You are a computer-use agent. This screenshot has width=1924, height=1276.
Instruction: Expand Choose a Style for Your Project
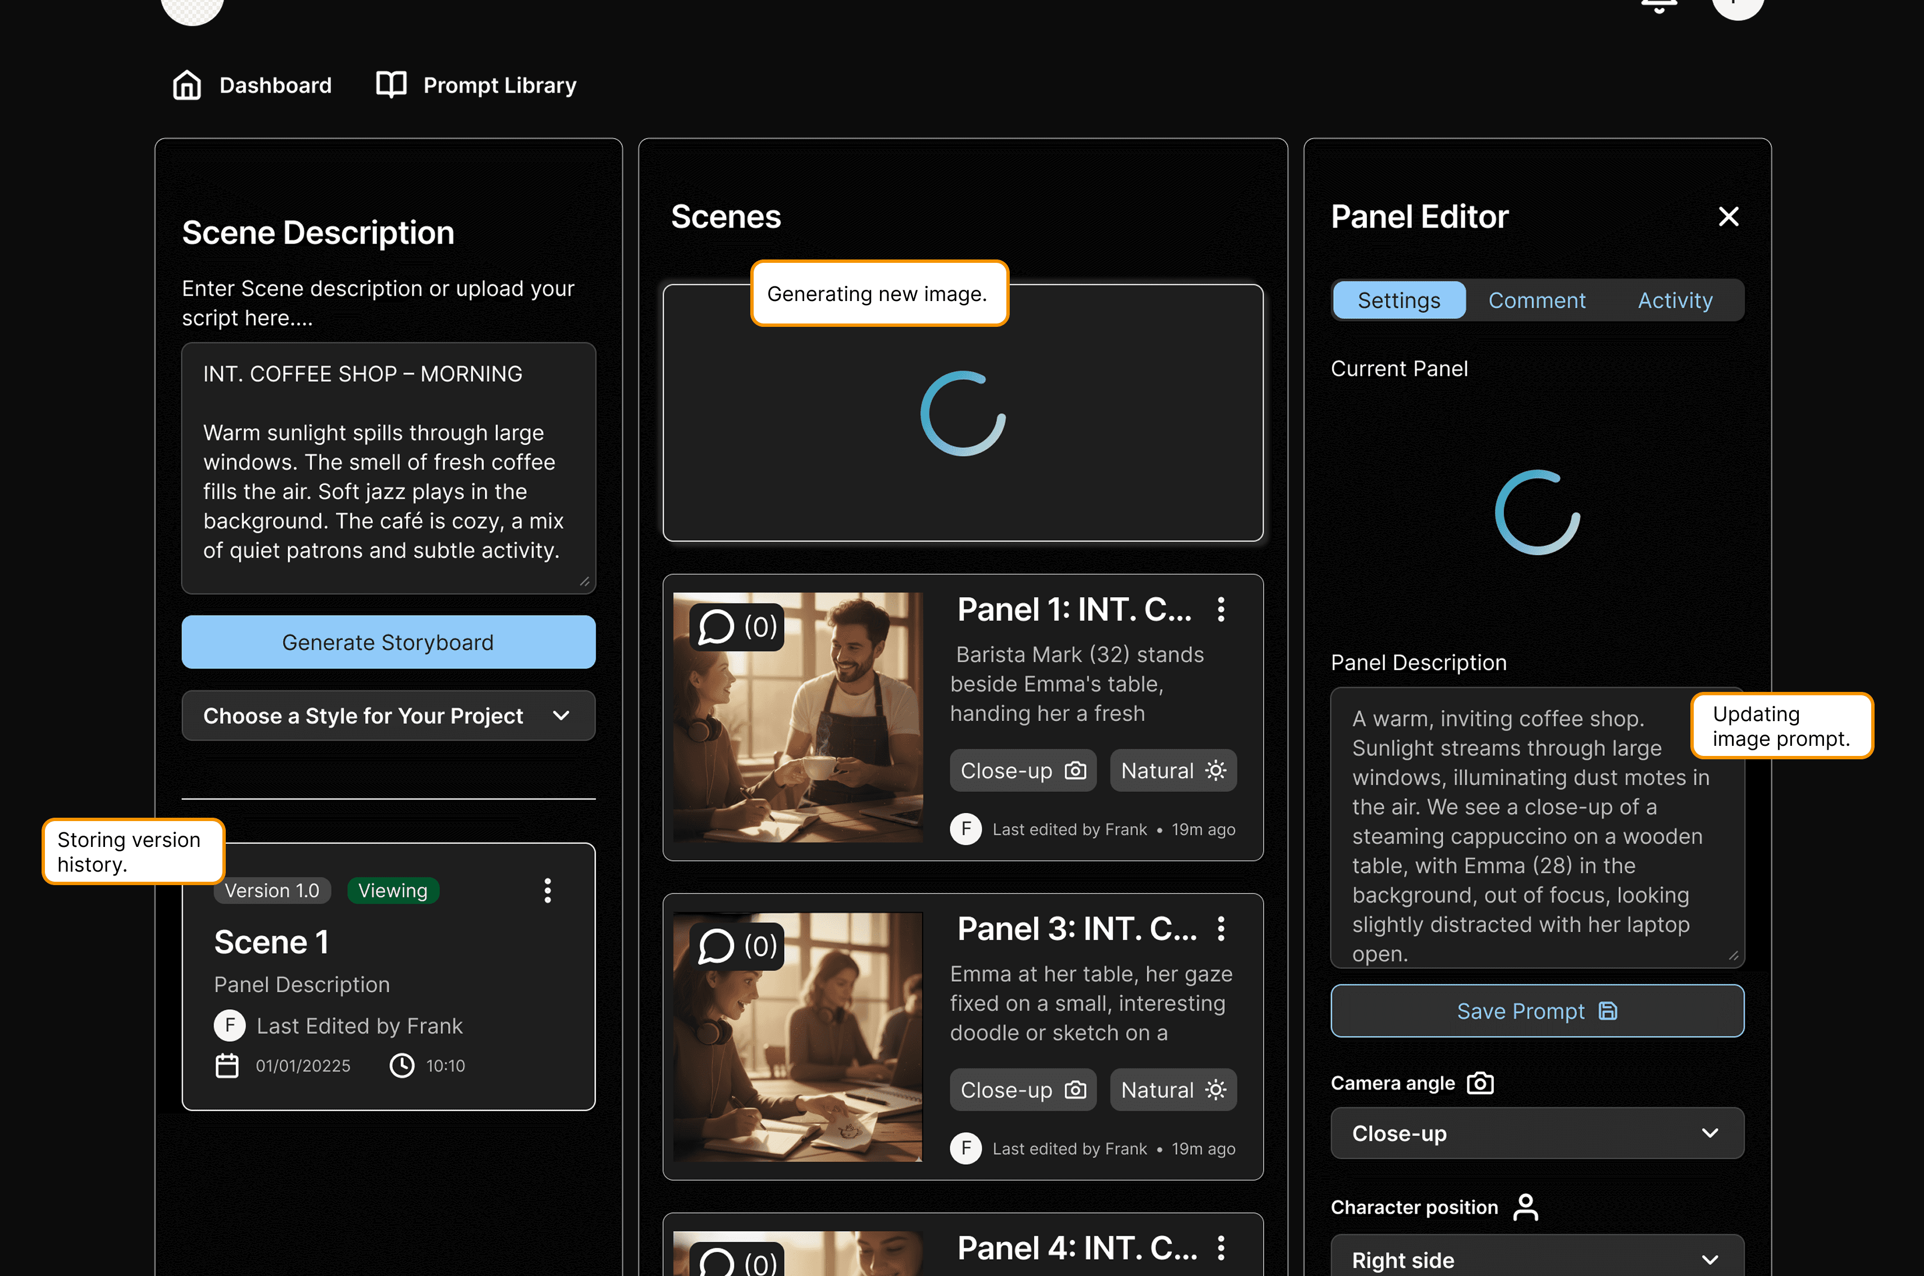pos(388,716)
